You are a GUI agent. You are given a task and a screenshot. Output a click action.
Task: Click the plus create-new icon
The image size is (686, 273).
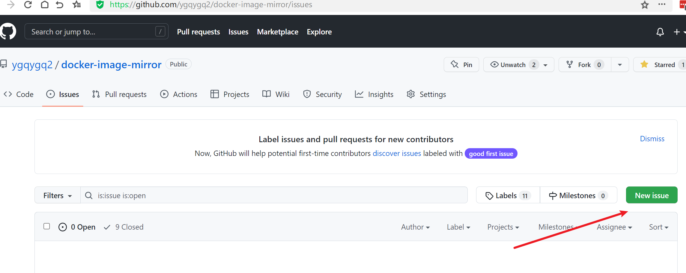coord(677,32)
